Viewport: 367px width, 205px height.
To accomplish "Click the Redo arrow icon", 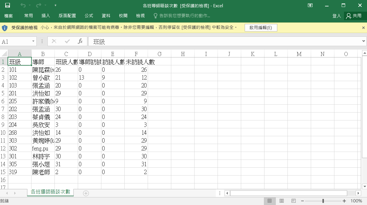I will point(38,6).
